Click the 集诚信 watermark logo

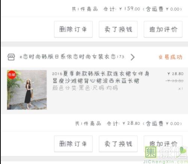click(x=166, y=155)
